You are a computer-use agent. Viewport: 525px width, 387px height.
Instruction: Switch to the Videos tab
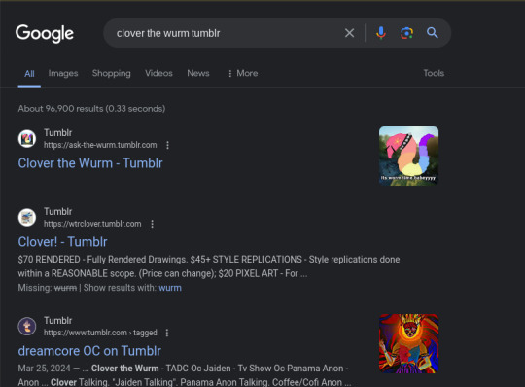click(x=158, y=73)
